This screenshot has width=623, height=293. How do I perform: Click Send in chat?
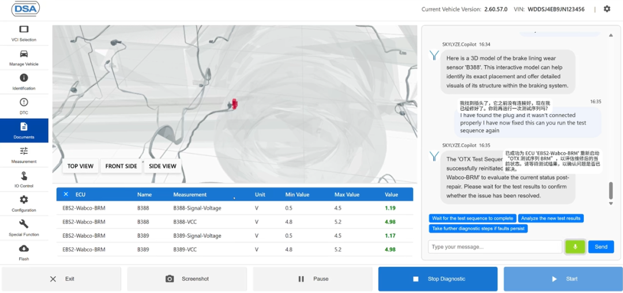pos(601,246)
